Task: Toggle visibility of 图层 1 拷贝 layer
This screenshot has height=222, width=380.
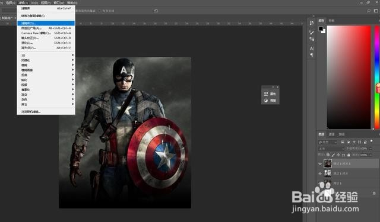Action: pos(320,173)
